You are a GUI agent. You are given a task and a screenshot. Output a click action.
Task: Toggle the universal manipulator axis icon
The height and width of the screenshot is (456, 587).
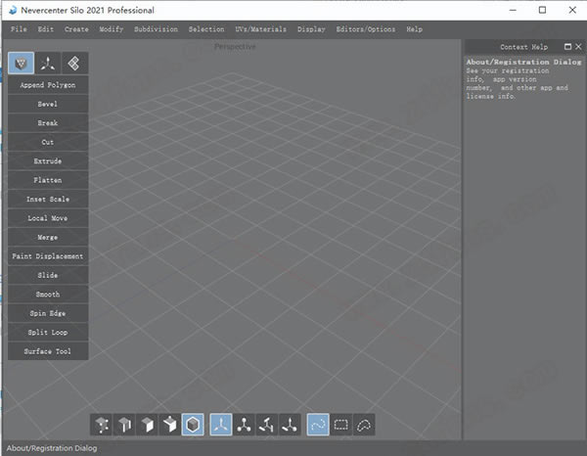coord(221,425)
